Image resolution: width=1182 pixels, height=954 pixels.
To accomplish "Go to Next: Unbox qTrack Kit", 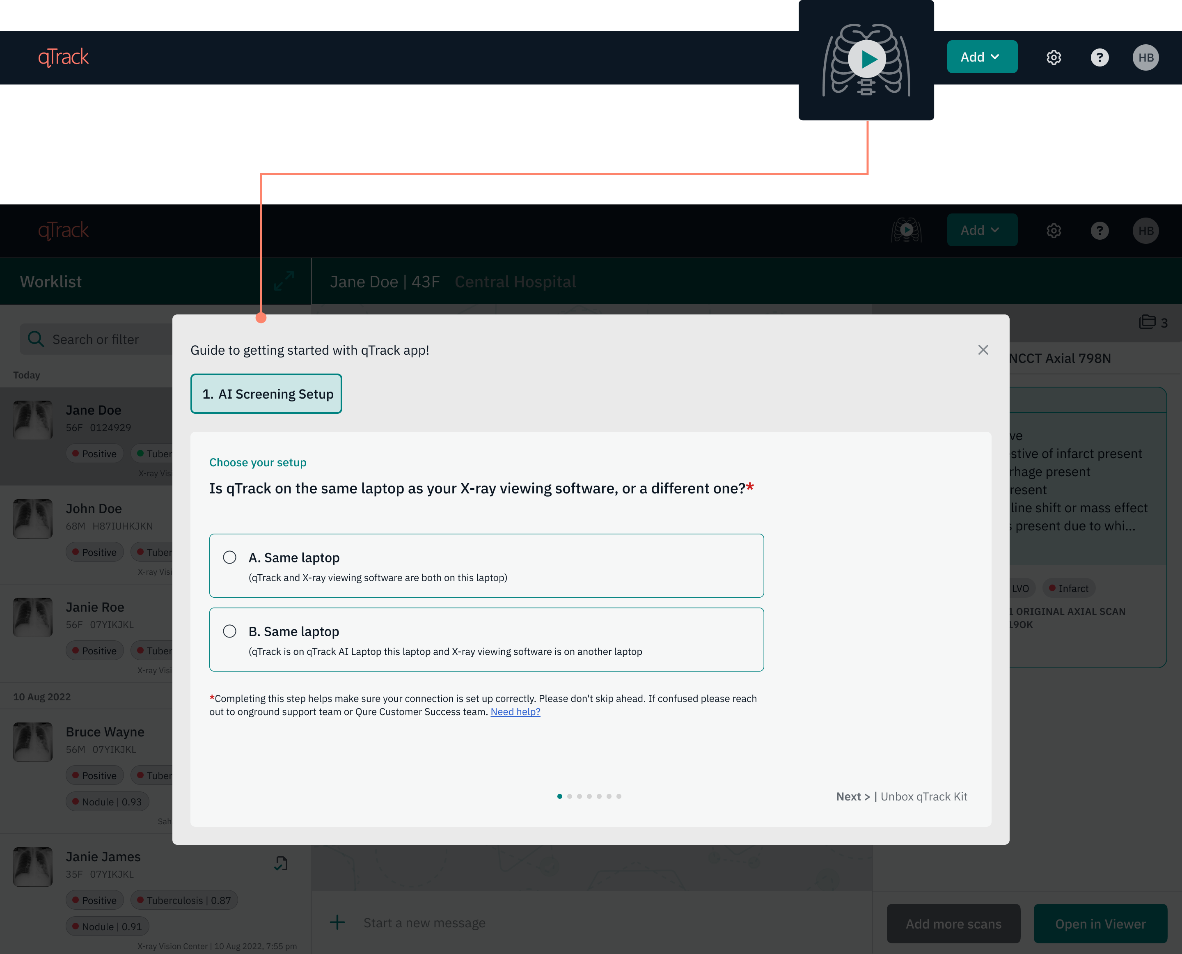I will tap(901, 796).
